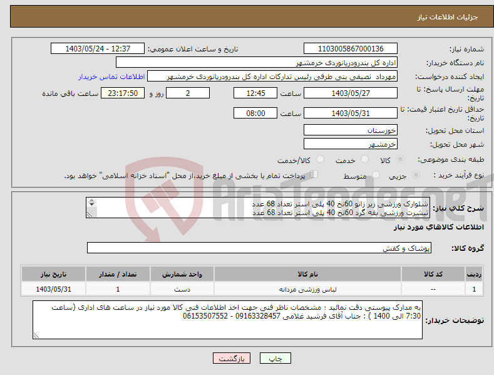This screenshot has width=494, height=375.
Task: Click the price validity date 1403/05/31 field
Action: pos(351,113)
